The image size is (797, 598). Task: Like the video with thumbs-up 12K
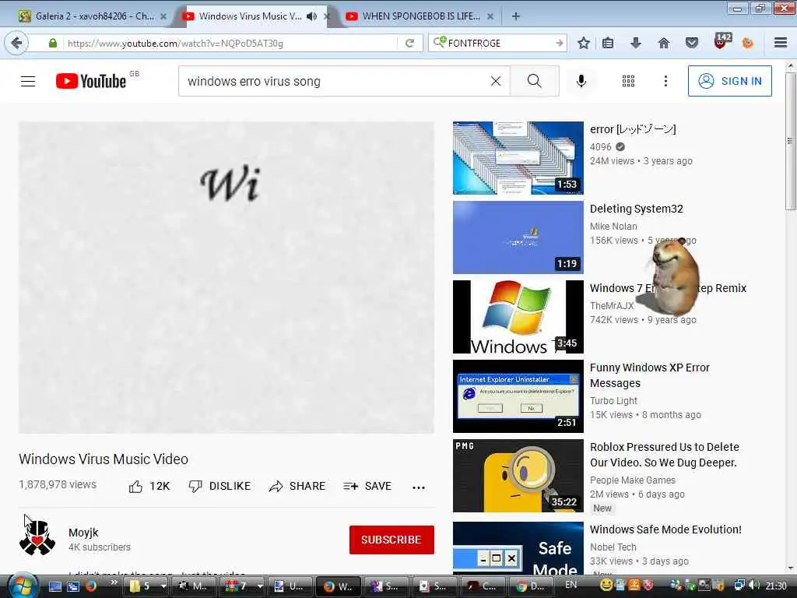[149, 487]
